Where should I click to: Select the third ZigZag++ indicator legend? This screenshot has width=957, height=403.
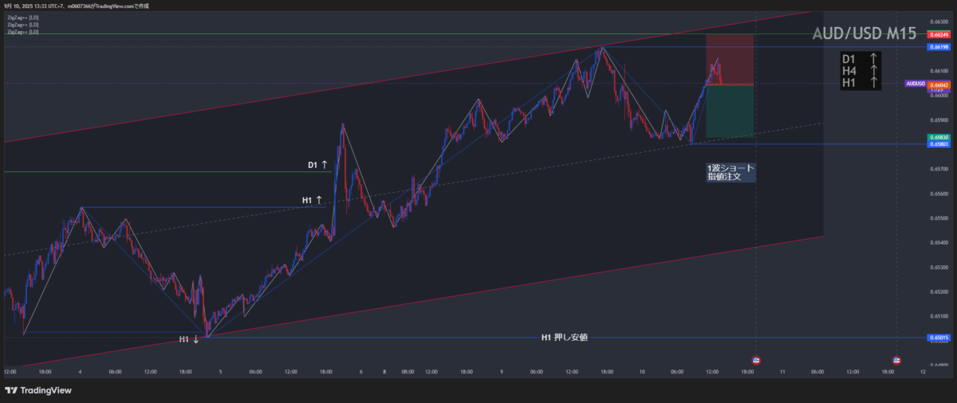[23, 31]
